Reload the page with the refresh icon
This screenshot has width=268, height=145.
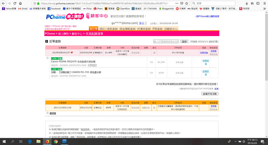coord(15,3)
